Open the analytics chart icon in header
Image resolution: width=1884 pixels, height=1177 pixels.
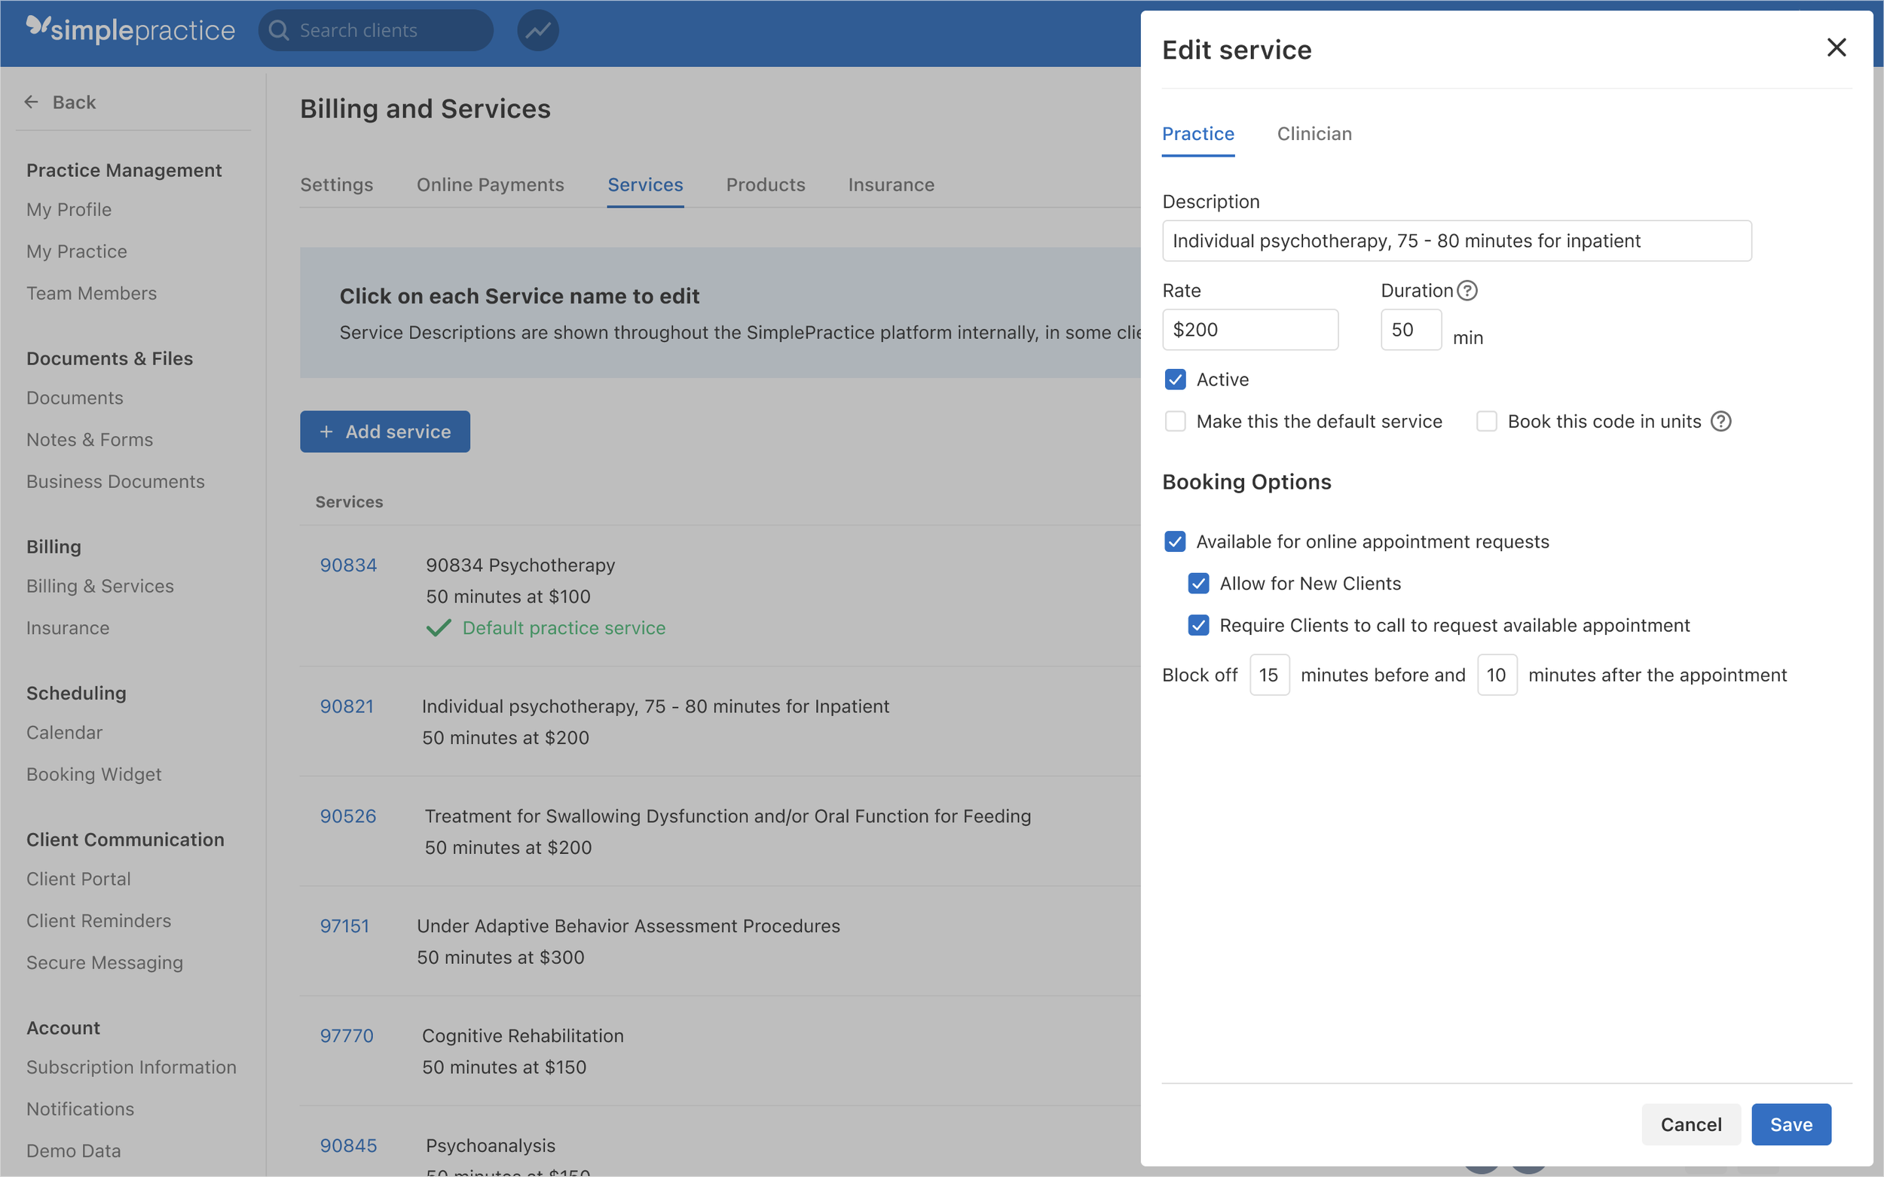537,30
